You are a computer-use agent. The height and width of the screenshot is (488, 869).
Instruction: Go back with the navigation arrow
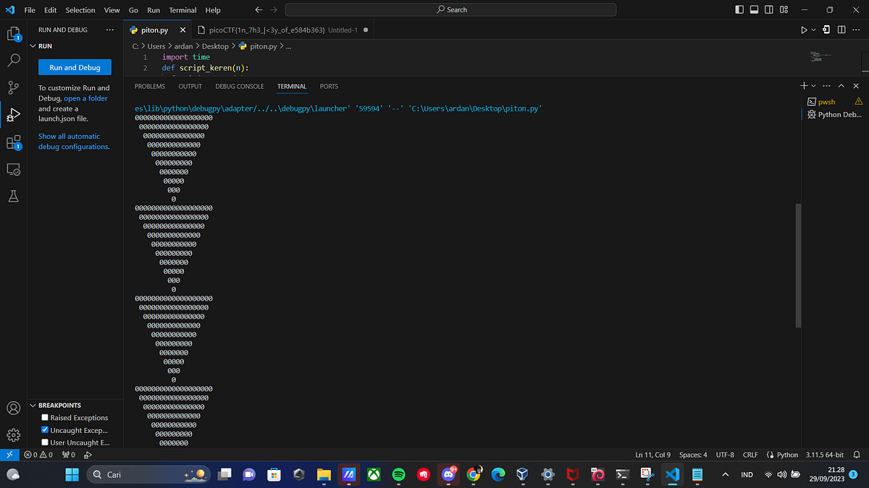[x=259, y=10]
